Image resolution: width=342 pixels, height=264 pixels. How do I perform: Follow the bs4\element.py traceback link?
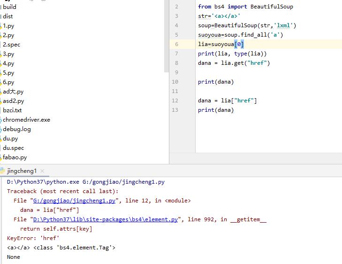(x=105, y=219)
